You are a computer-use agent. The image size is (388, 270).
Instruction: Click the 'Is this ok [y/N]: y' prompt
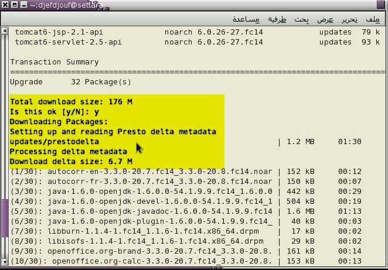point(55,112)
